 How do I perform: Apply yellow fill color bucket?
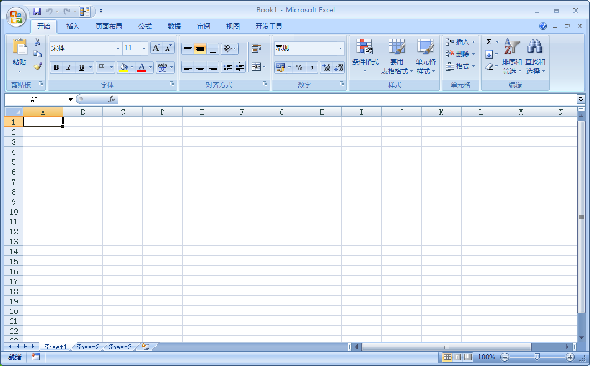pyautogui.click(x=123, y=67)
